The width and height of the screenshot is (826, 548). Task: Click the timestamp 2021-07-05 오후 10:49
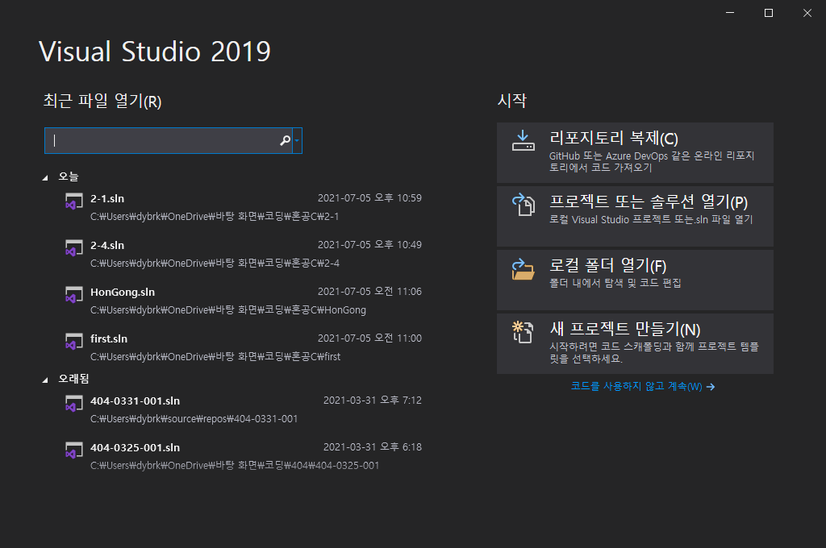pos(369,245)
